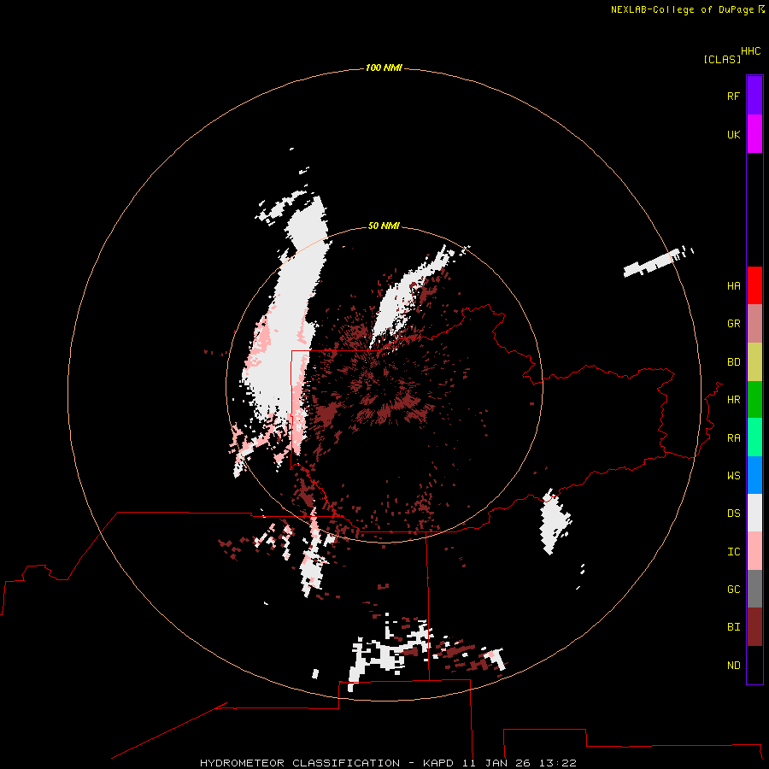Click the GC legend label
This screenshot has height=769, width=769.
pos(733,589)
